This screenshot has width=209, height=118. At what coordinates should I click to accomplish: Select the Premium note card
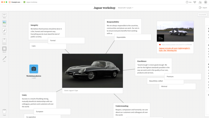point(183,76)
